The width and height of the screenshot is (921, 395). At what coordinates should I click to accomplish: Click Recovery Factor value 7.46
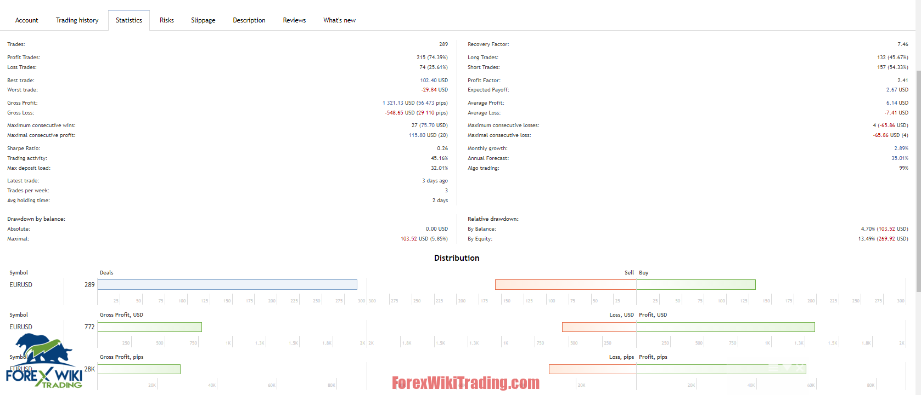point(903,44)
